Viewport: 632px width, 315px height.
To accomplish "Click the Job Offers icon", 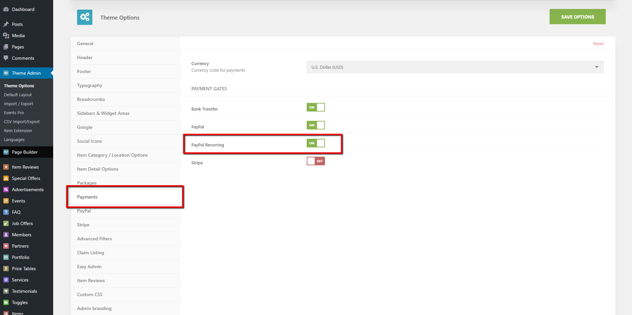I will point(6,223).
